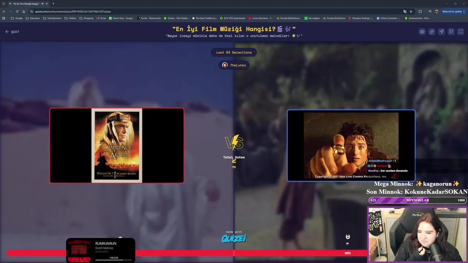The image size is (468, 263).
Task: Share the quiz with paper plane icon
Action: [x=441, y=32]
